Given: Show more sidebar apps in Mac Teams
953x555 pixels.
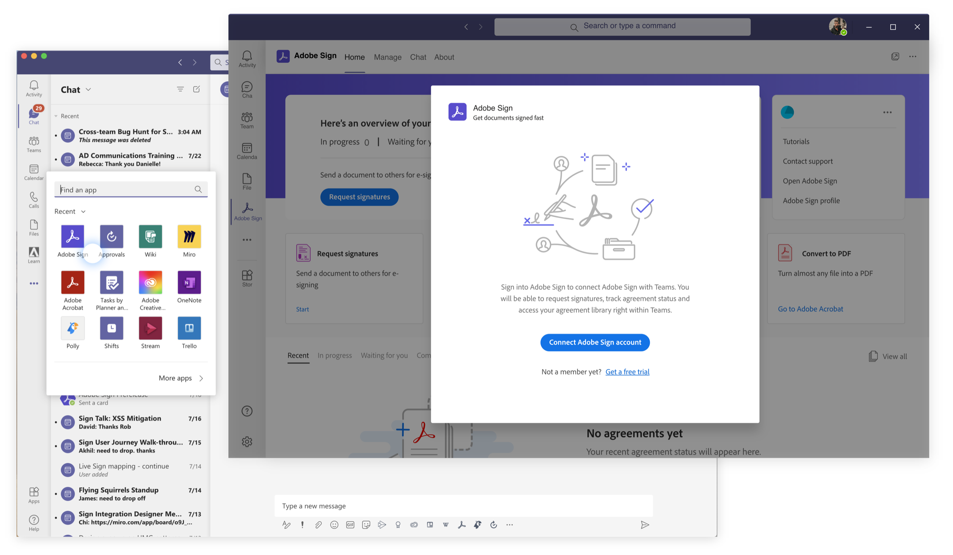Looking at the screenshot, I should pyautogui.click(x=34, y=283).
